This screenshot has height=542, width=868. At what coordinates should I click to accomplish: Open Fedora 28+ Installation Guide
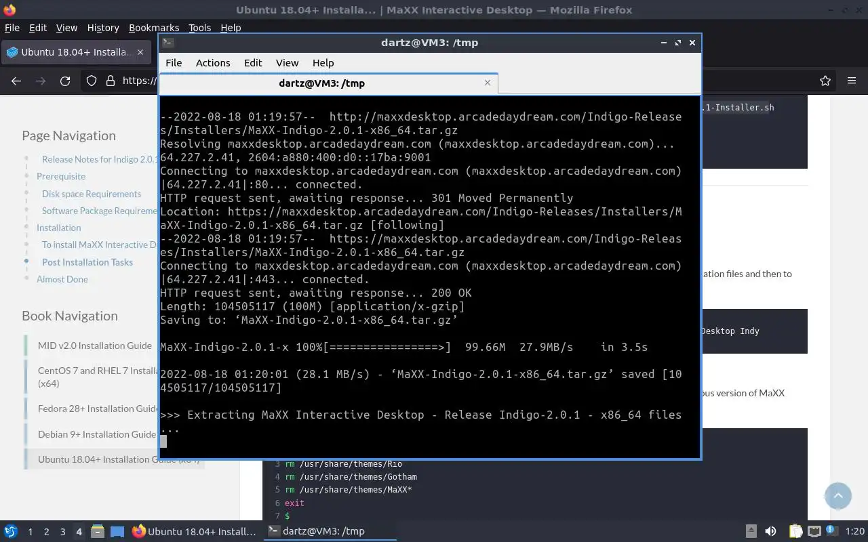click(x=98, y=409)
